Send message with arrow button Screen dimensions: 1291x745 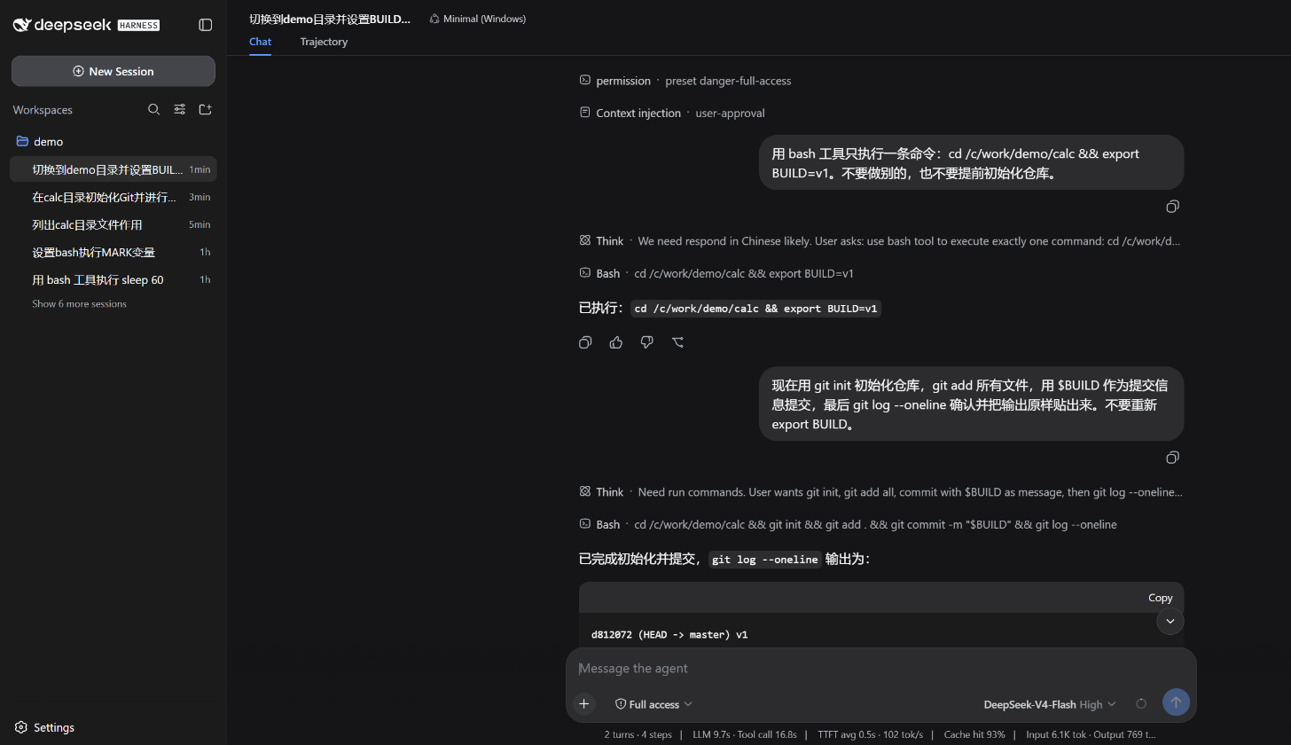point(1176,702)
